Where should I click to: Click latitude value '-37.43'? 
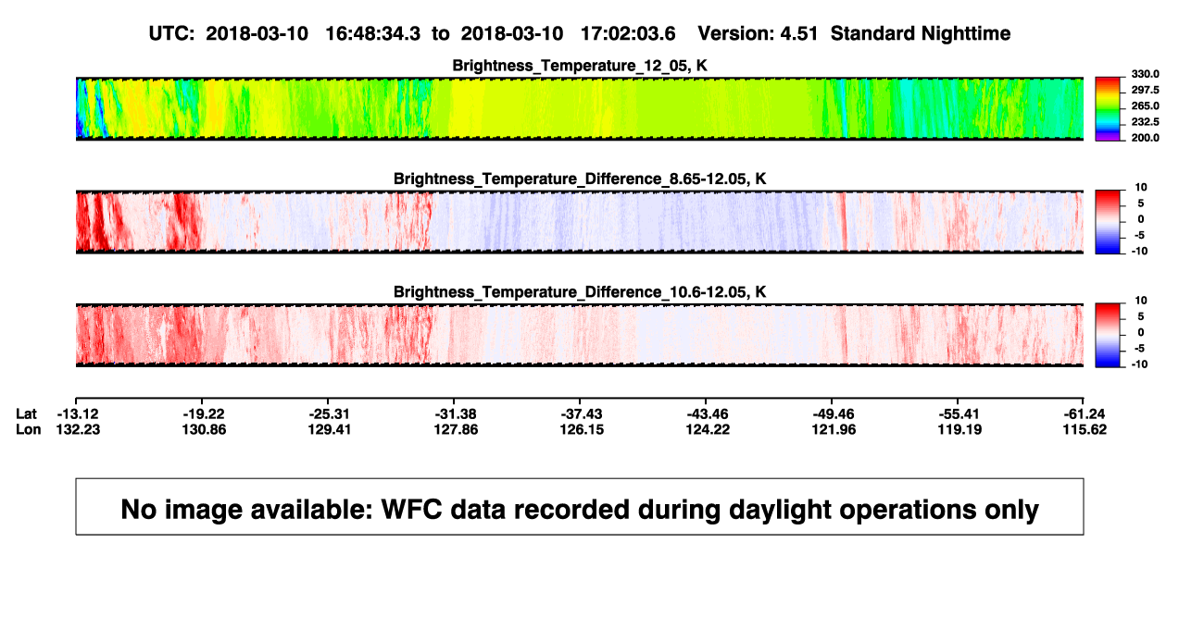tap(583, 413)
